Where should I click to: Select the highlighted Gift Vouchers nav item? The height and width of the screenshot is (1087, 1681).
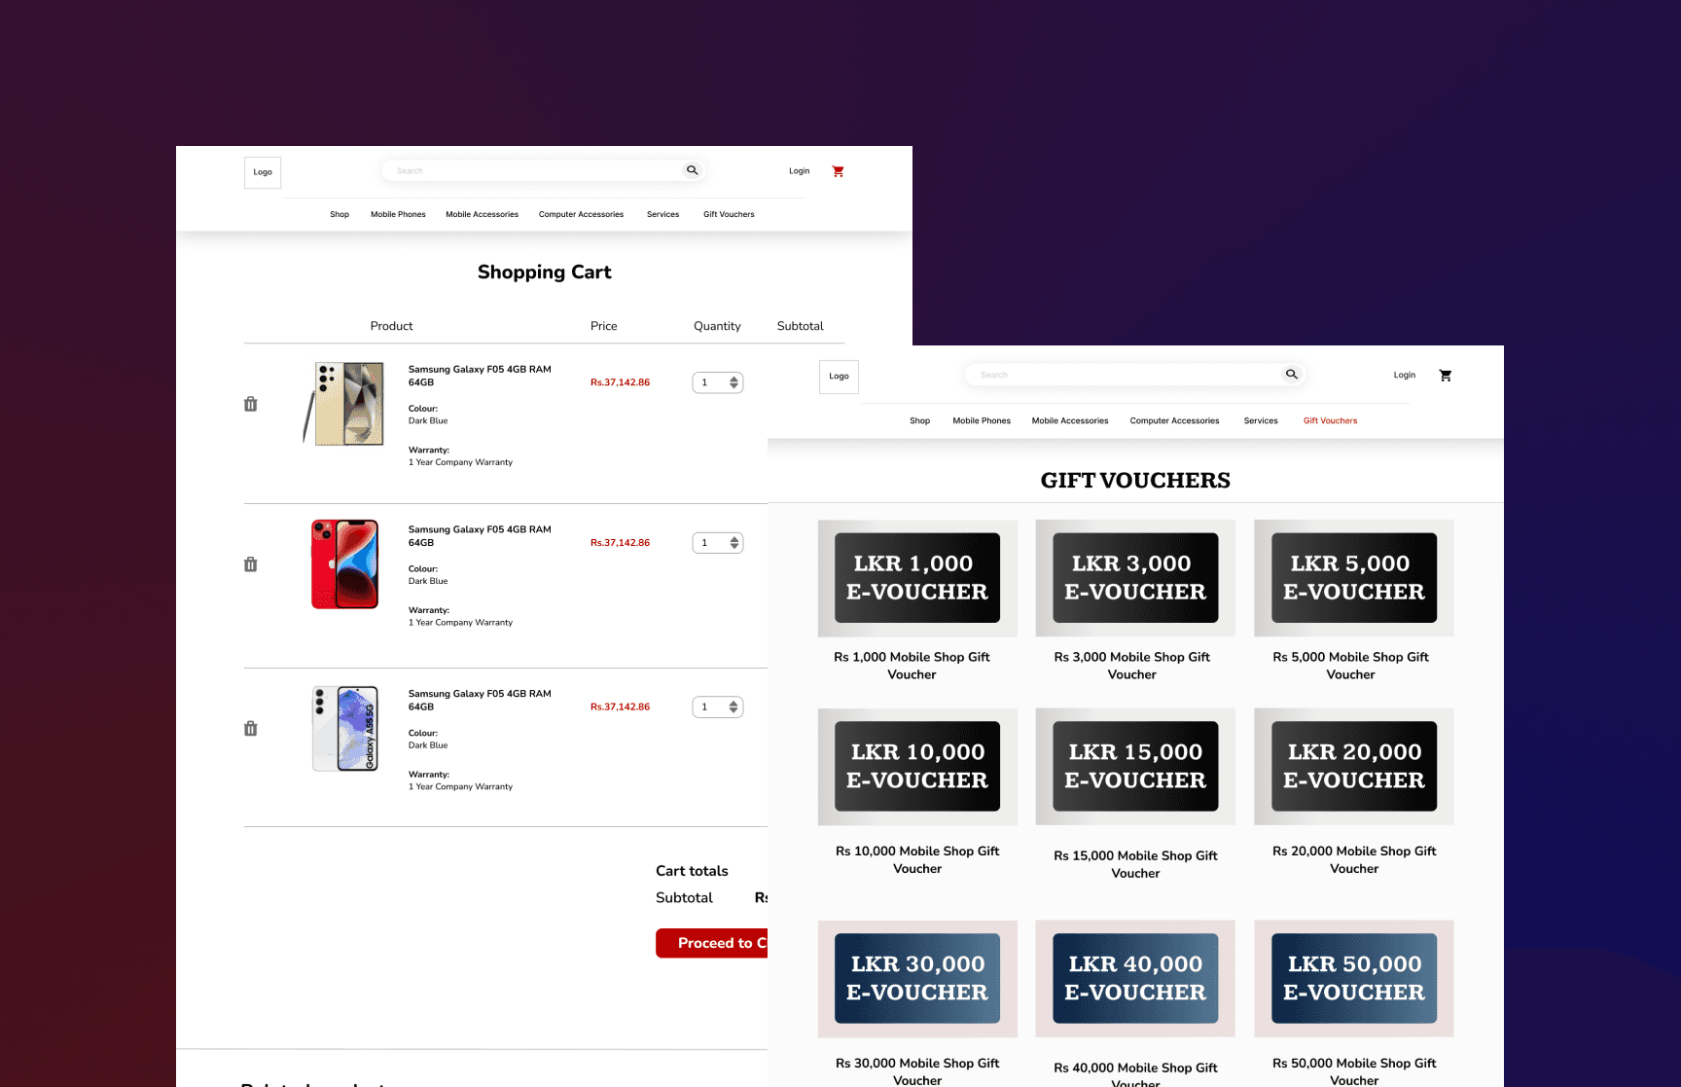point(1330,421)
